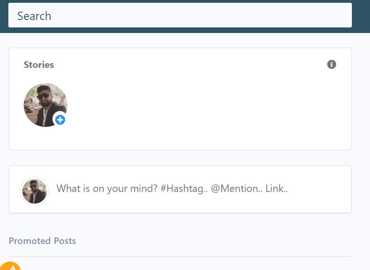The height and width of the screenshot is (270, 370).
Task: Click the "What is on your mind?" box
Action: coord(172,189)
